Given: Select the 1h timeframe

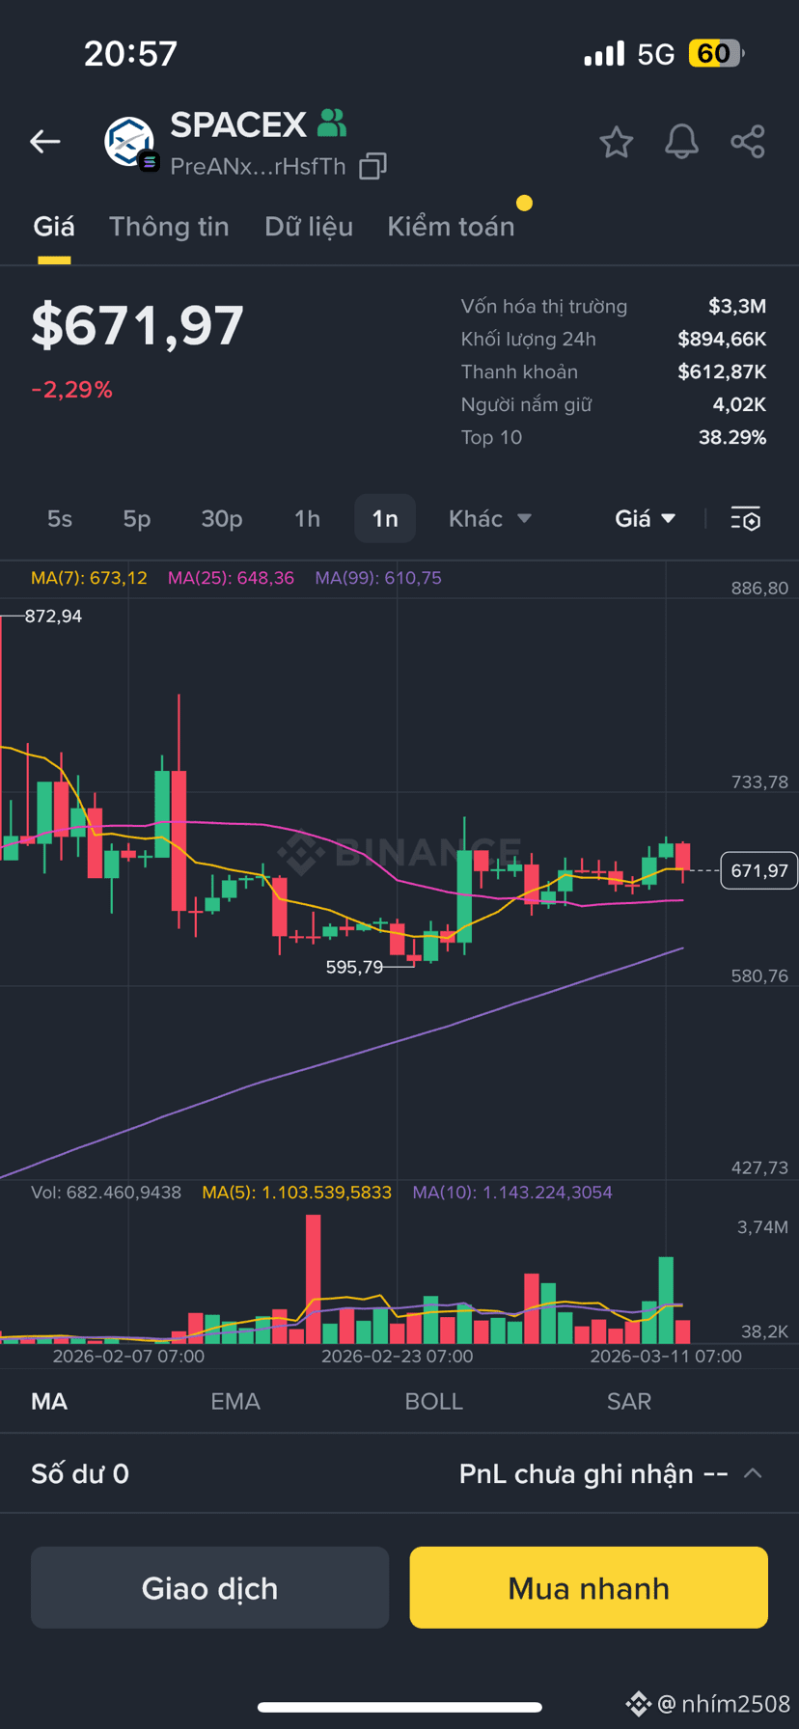Looking at the screenshot, I should pyautogui.click(x=307, y=519).
